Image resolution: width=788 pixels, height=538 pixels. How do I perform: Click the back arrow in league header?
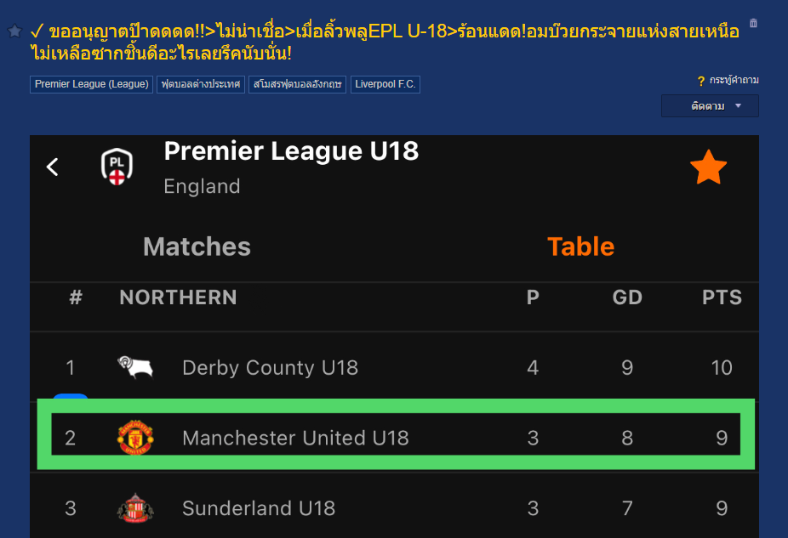[53, 167]
